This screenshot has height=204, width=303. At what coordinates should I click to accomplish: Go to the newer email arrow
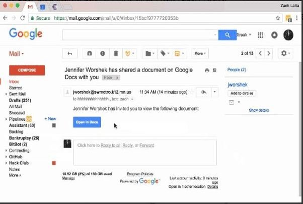[x=260, y=53]
